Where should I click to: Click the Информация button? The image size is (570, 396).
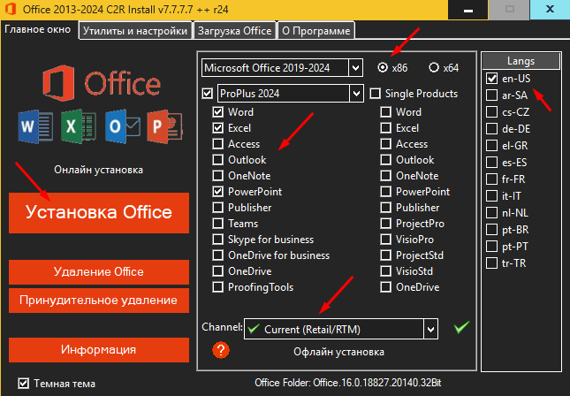(x=99, y=350)
